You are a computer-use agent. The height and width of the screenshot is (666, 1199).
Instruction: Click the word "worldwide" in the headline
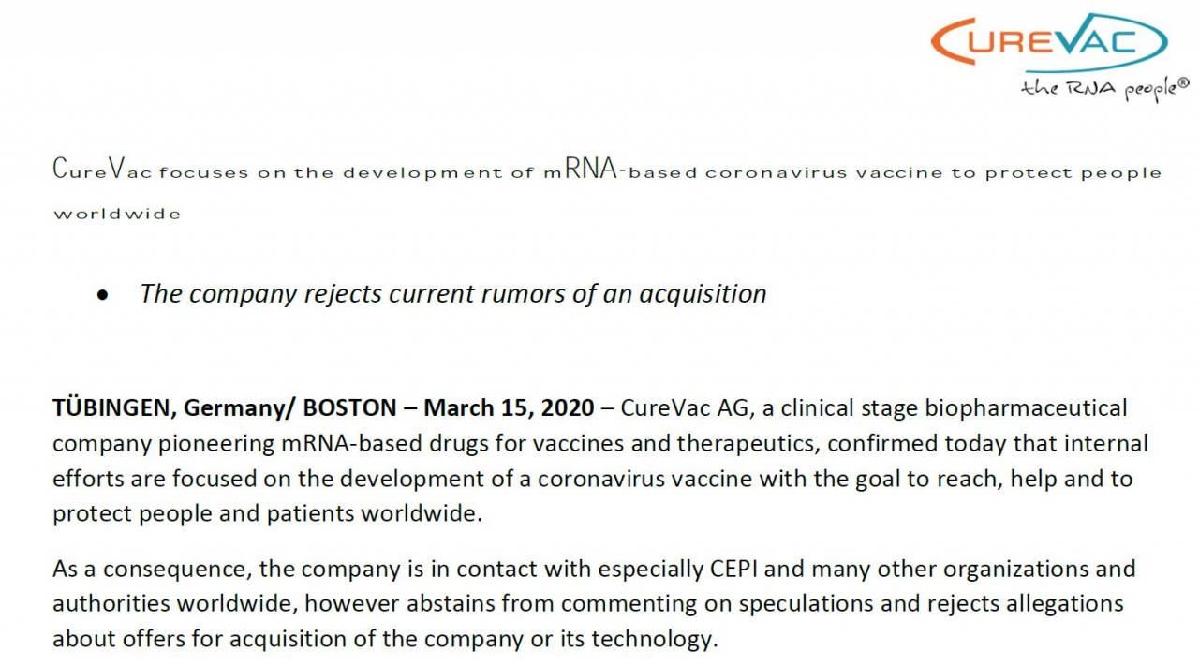point(117,214)
